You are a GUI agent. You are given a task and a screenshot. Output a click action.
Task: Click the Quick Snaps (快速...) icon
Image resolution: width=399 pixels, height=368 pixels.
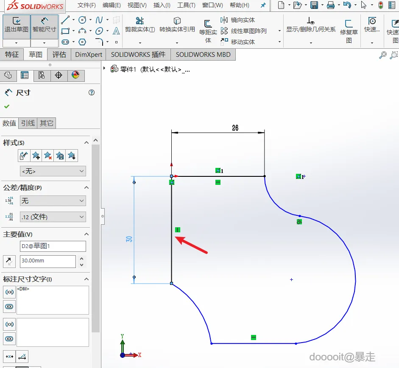coord(372,25)
